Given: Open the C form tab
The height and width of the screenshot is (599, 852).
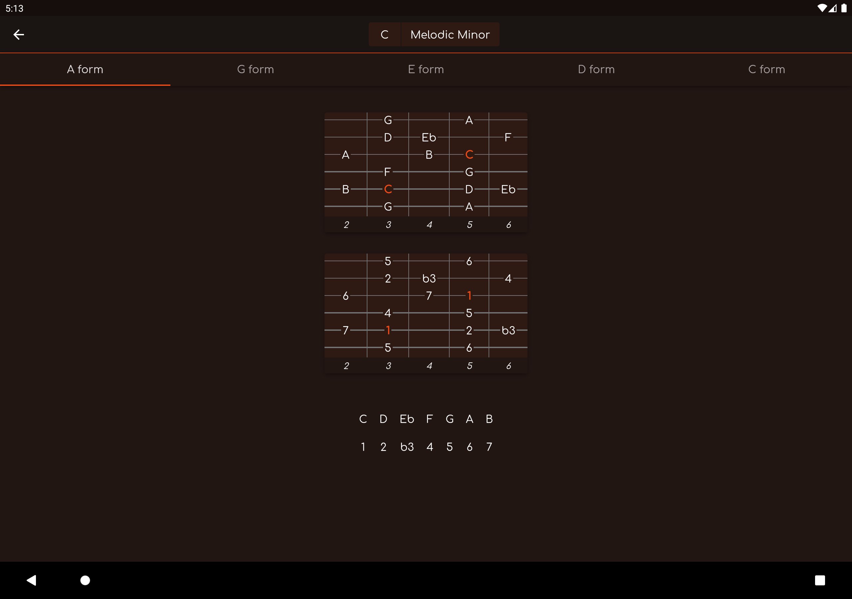Looking at the screenshot, I should point(766,70).
